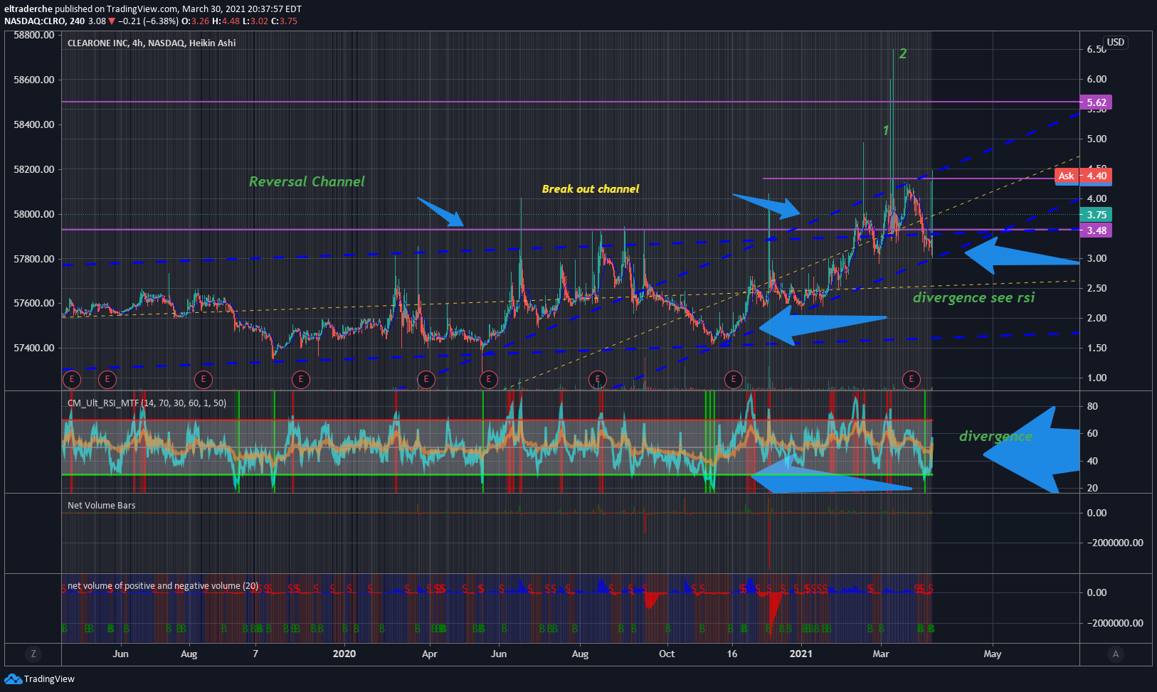The image size is (1157, 692).
Task: Select the purple 3.48 price label
Action: 1096,230
